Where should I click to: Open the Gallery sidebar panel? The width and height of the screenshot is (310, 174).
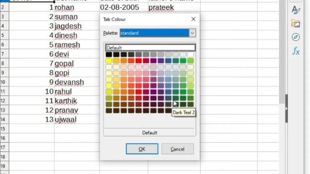pos(296,24)
